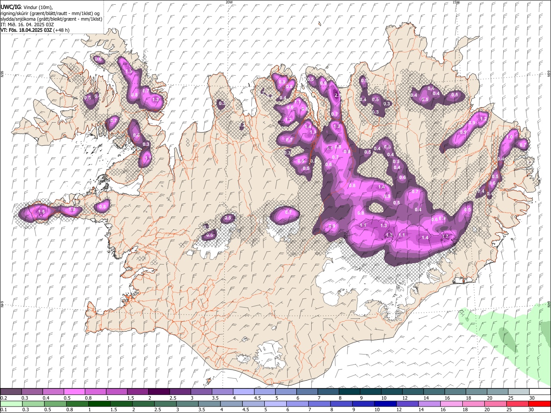Click the "0.1" label in the bottom legend row
This screenshot has height=413, width=551.
coord(3,410)
